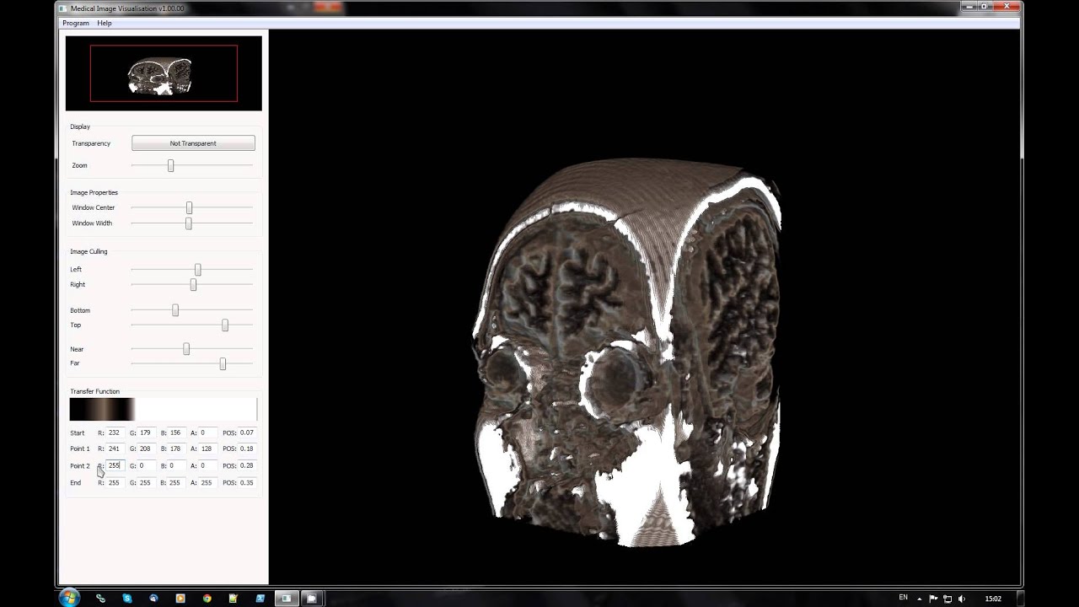Screen dimensions: 1079x607
Task: Click the Point 2 B field
Action: pyautogui.click(x=177, y=465)
